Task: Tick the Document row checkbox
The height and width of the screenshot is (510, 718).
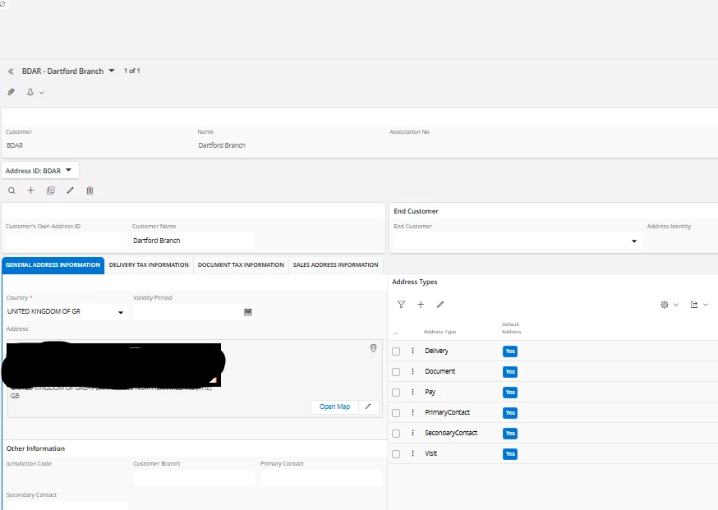Action: 396,372
